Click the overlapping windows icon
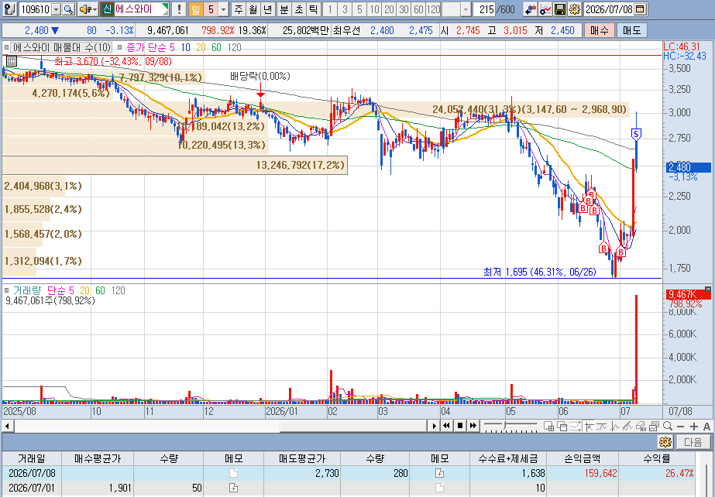 (x=562, y=427)
